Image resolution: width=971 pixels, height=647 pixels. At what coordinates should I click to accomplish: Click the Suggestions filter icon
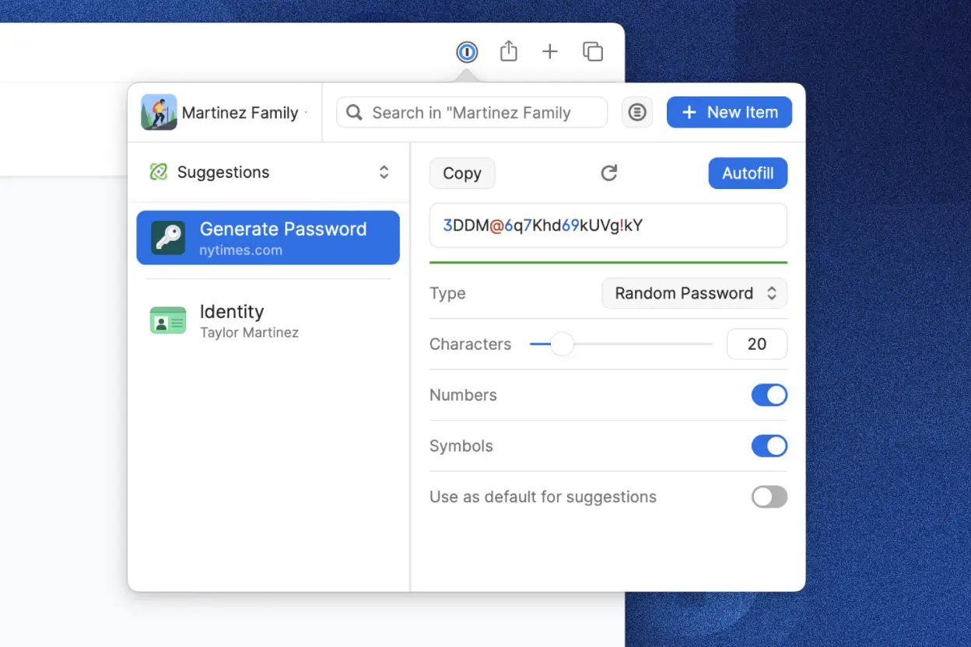click(x=159, y=172)
